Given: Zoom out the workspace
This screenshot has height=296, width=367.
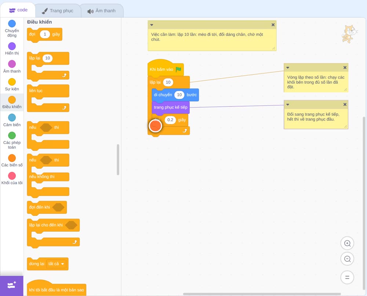Looking at the screenshot, I should click(x=347, y=259).
